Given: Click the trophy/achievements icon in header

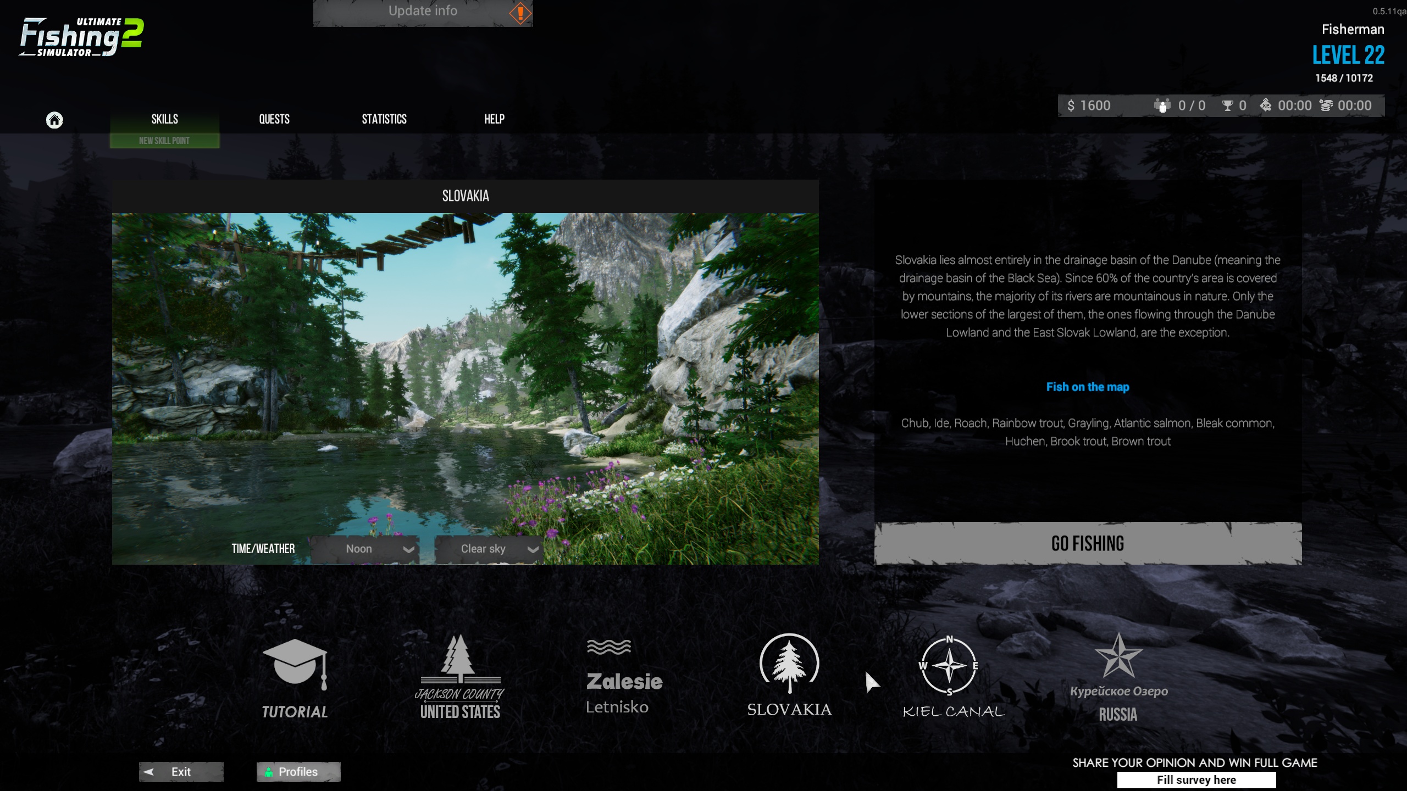Looking at the screenshot, I should [1227, 104].
